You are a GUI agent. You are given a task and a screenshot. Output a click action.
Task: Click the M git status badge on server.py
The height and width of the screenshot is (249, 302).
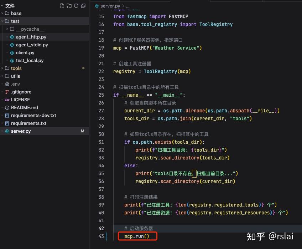click(83, 131)
